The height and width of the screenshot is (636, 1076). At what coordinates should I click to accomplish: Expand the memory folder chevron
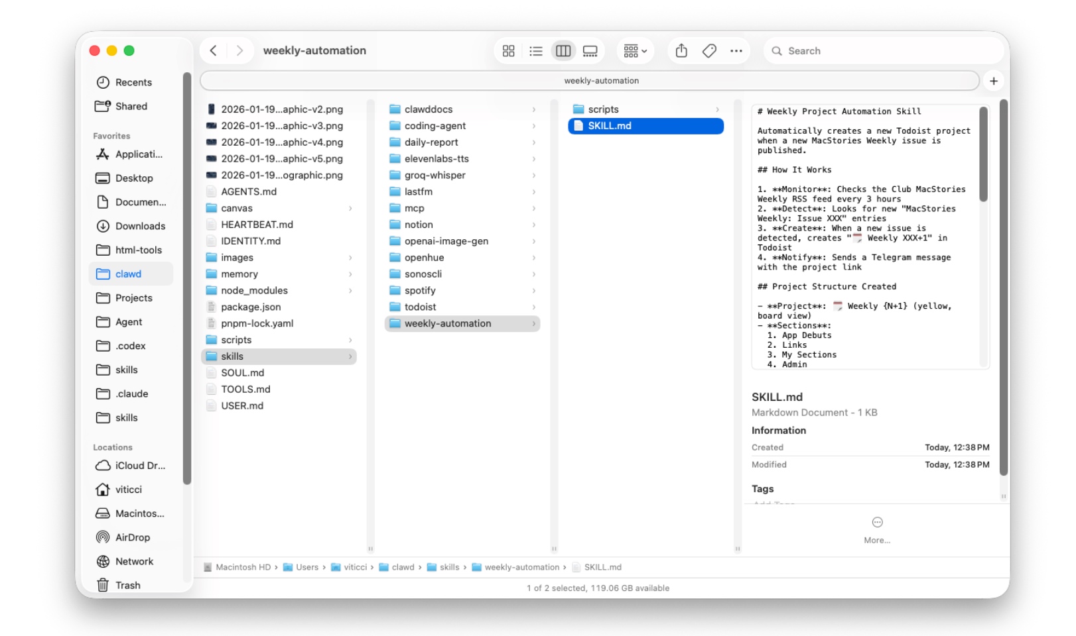pos(350,274)
